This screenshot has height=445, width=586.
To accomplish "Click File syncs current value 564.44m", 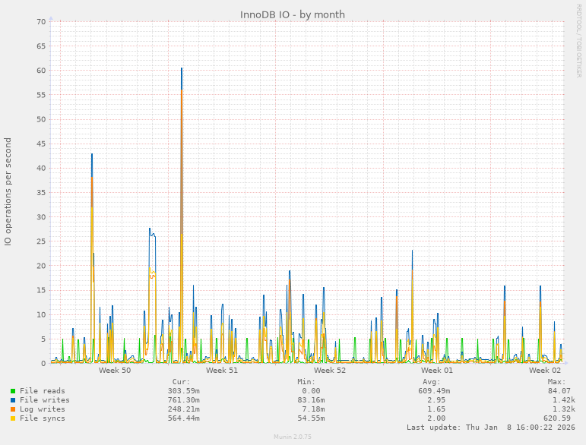I will [183, 418].
